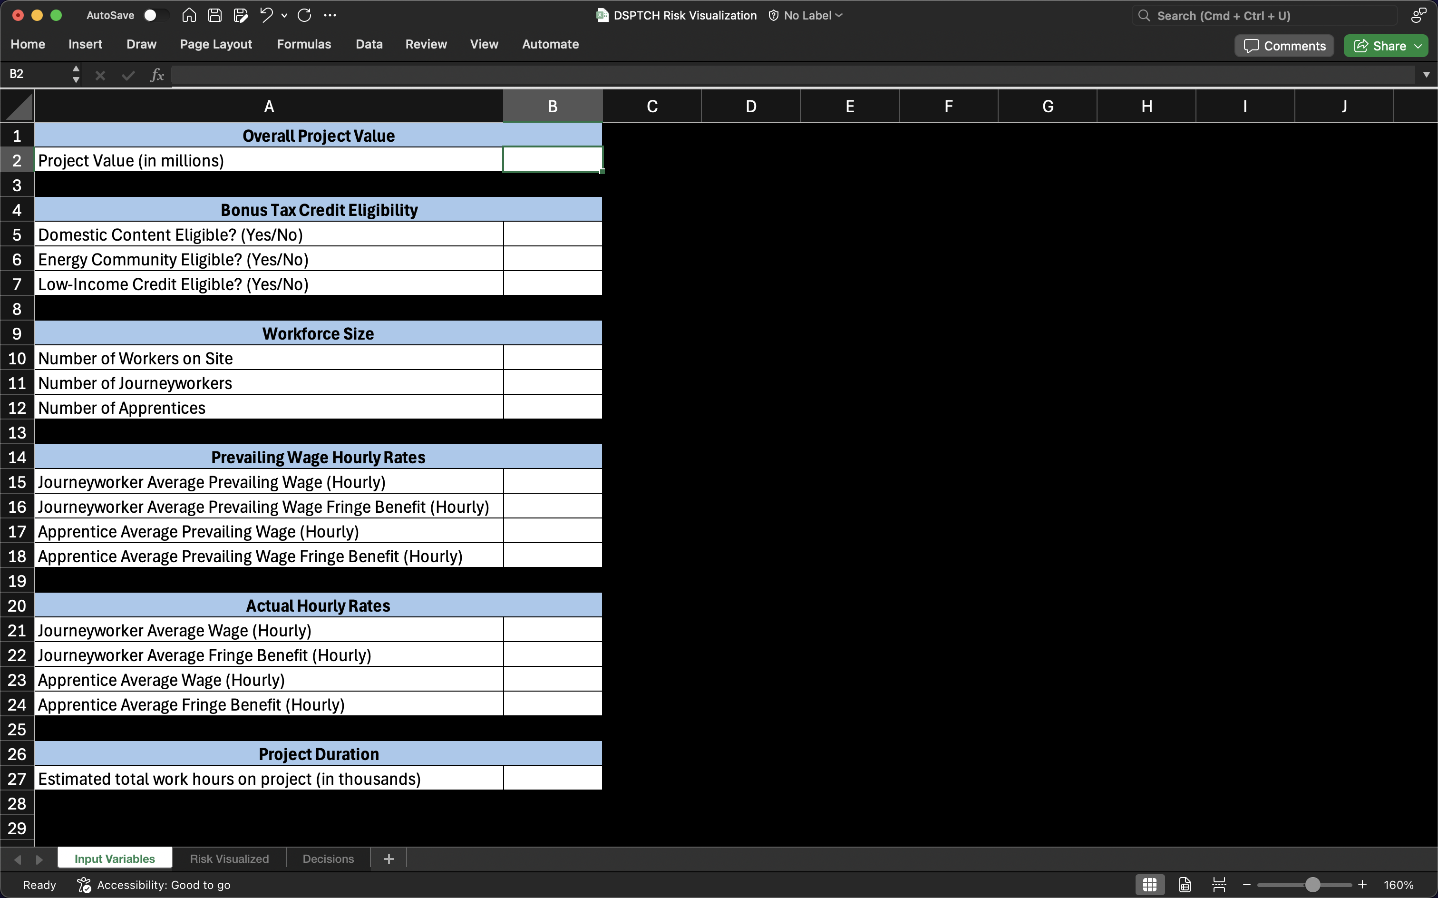Switch to the Risk Visualized tab
This screenshot has width=1438, height=898.
click(228, 859)
